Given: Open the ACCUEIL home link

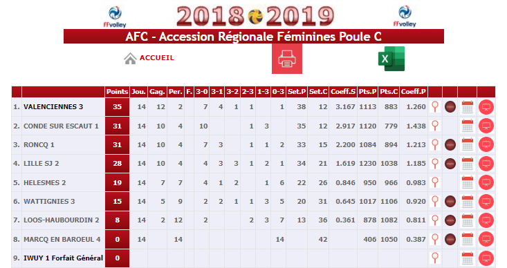Looking at the screenshot, I should pyautogui.click(x=157, y=58).
